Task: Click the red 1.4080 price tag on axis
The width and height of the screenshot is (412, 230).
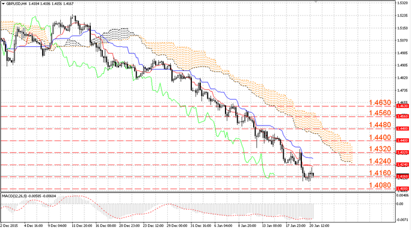Action: pyautogui.click(x=402, y=189)
